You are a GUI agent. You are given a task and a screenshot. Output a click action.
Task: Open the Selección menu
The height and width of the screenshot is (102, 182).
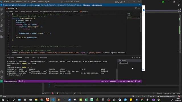tap(19, 2)
